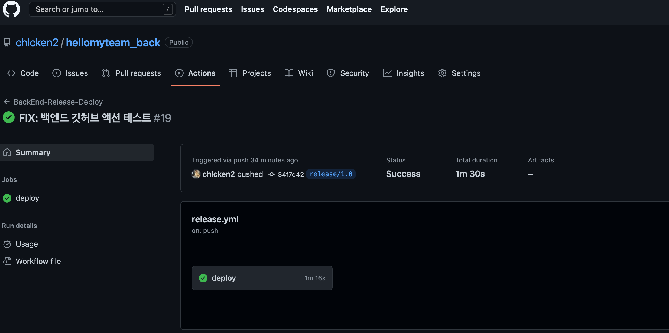Click the Insights graph icon
The height and width of the screenshot is (333, 669).
pyautogui.click(x=387, y=73)
